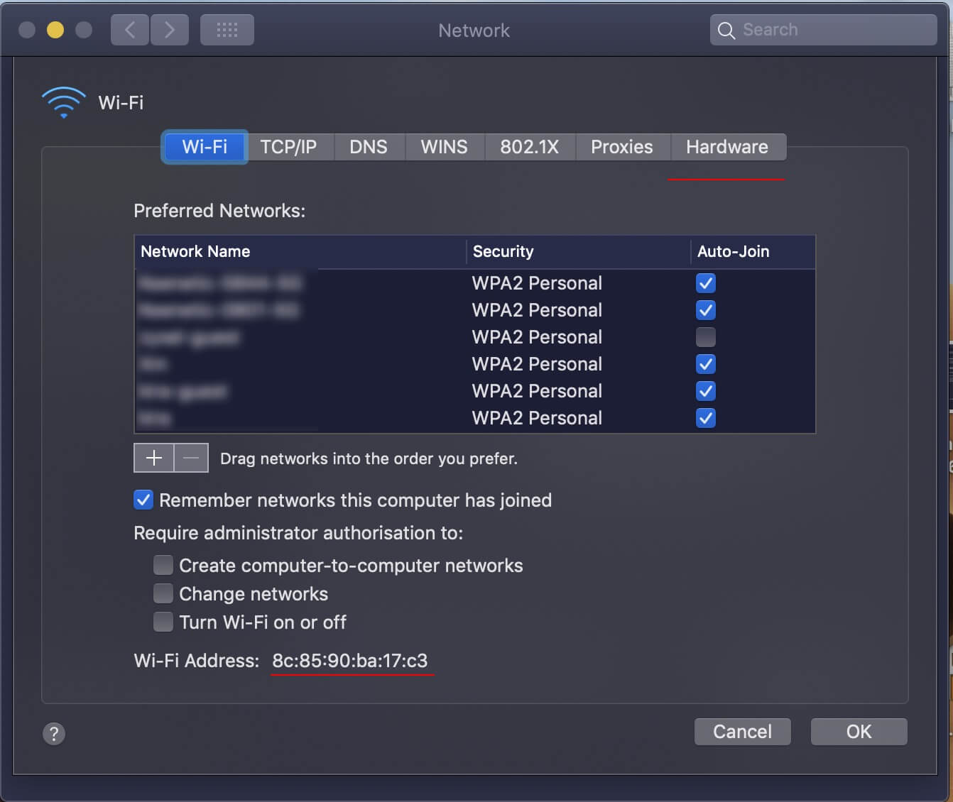Enable authorisation to Change networks
Viewport: 953px width, 802px height.
[x=163, y=593]
